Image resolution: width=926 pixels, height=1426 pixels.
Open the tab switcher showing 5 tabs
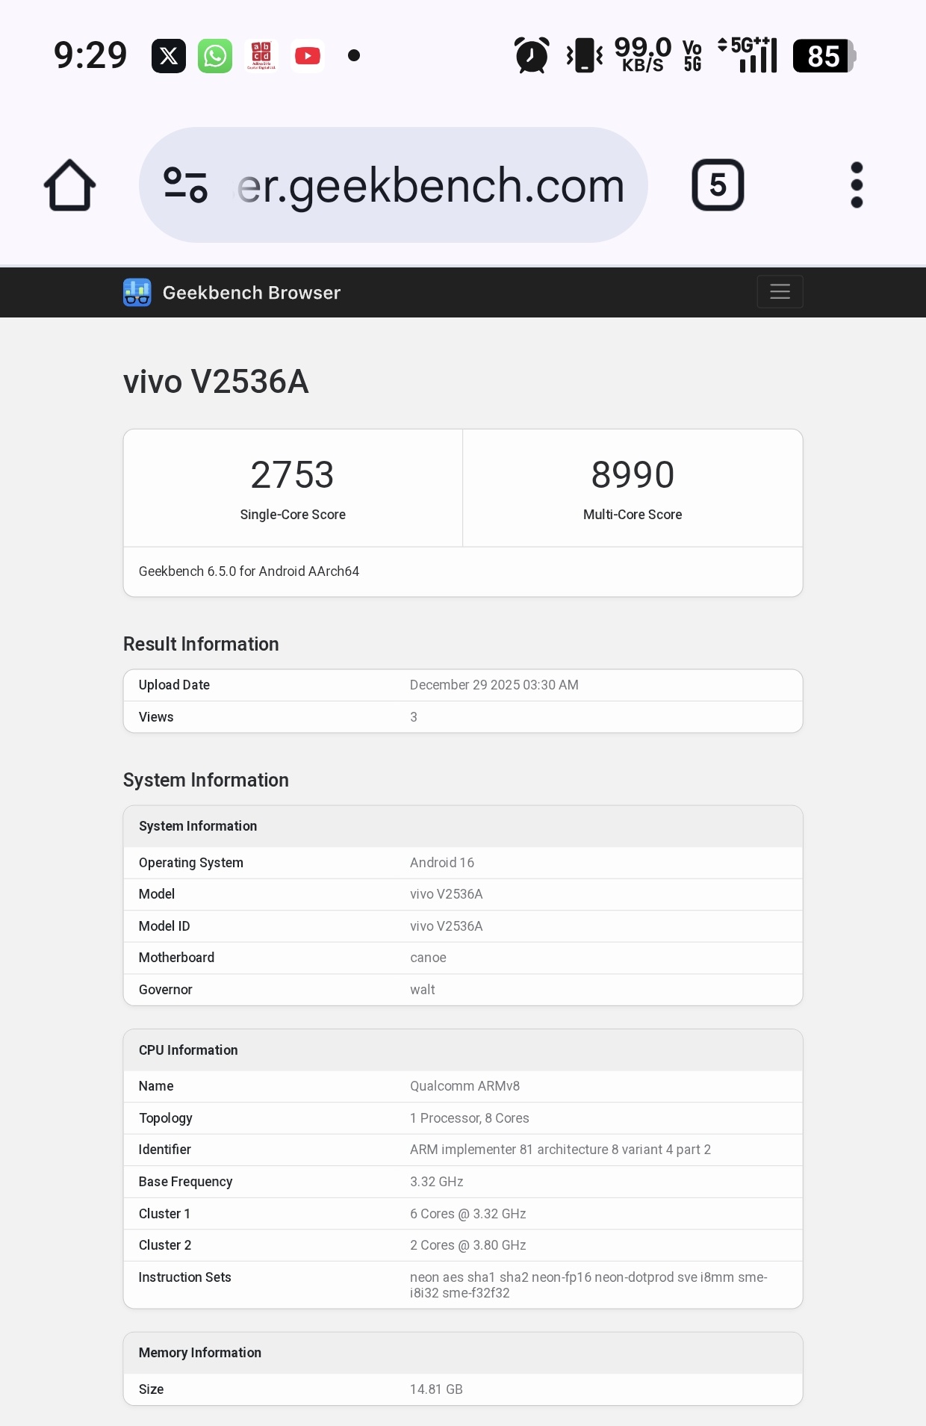[x=717, y=185]
